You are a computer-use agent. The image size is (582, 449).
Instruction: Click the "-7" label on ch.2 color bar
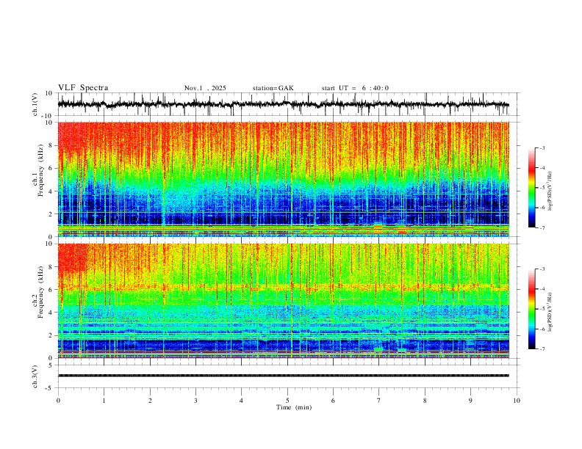point(542,349)
